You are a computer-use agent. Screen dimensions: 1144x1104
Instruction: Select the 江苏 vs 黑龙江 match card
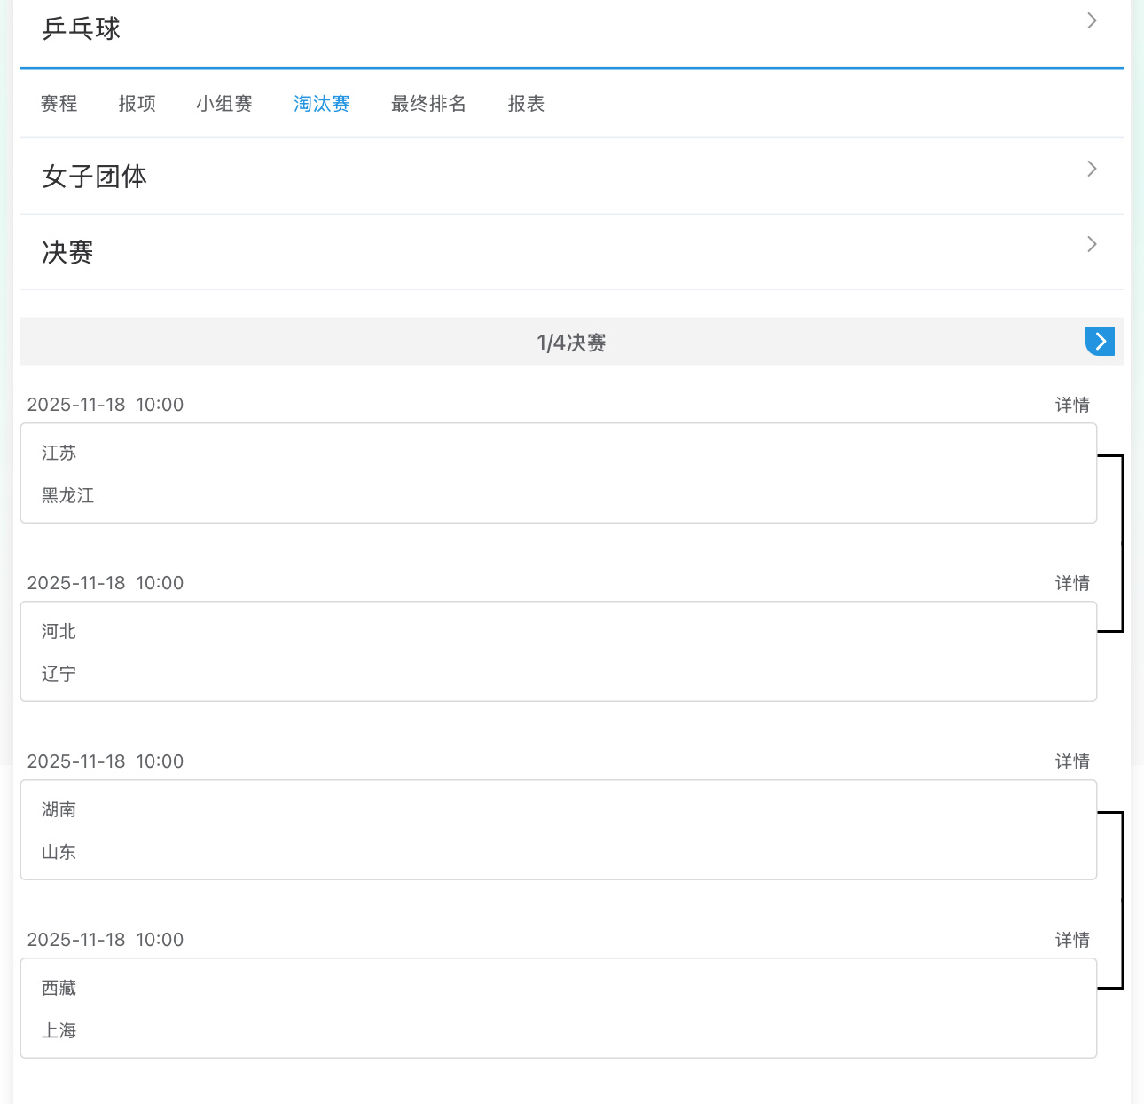[x=559, y=473]
